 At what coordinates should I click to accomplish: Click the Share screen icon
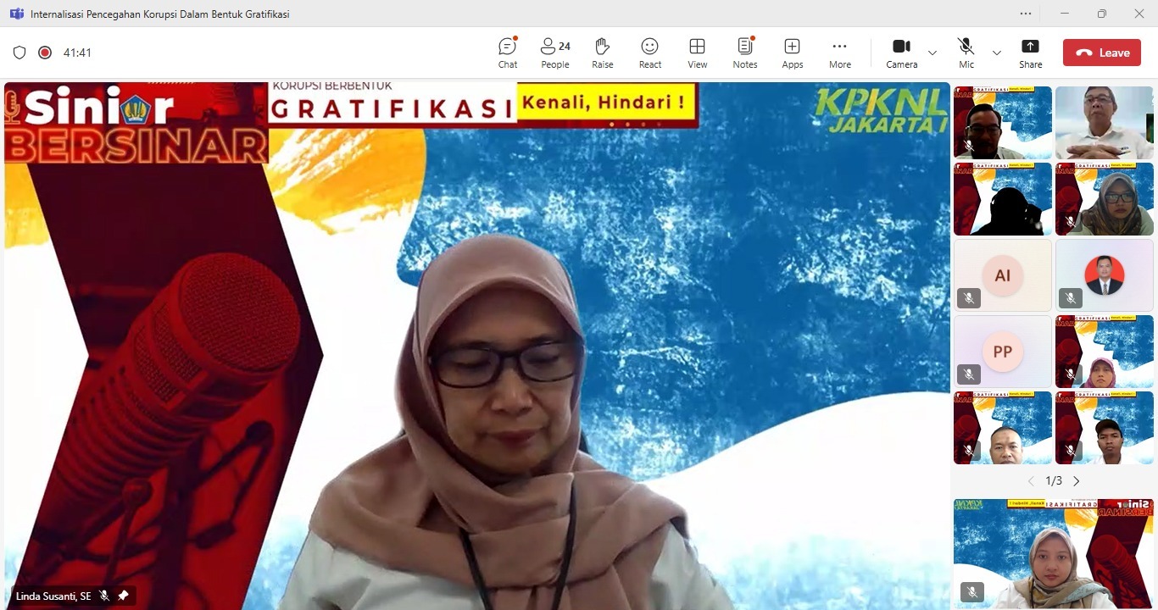pyautogui.click(x=1030, y=53)
